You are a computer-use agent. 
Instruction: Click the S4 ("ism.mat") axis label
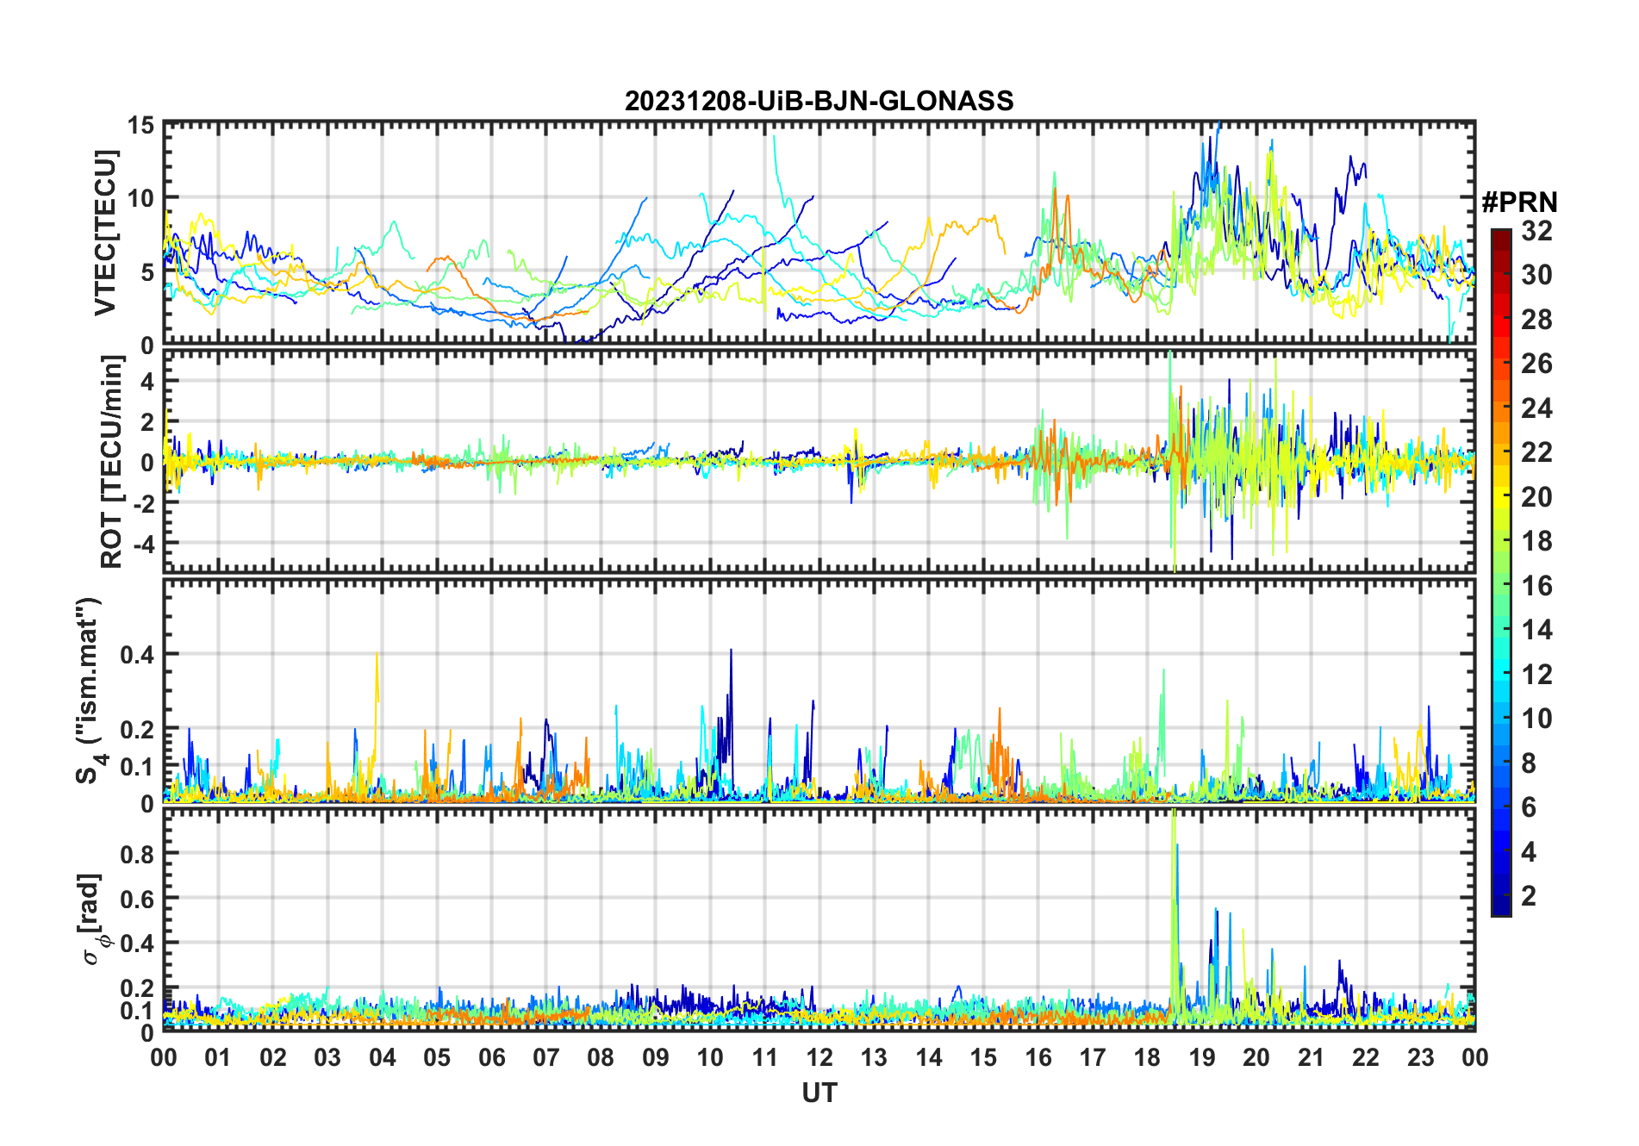[x=89, y=691]
